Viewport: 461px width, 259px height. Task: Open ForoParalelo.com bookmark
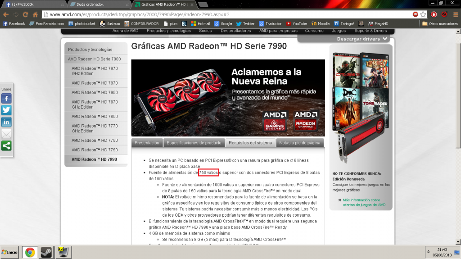pos(46,23)
